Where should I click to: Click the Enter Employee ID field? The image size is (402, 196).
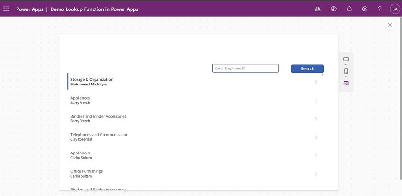245,68
